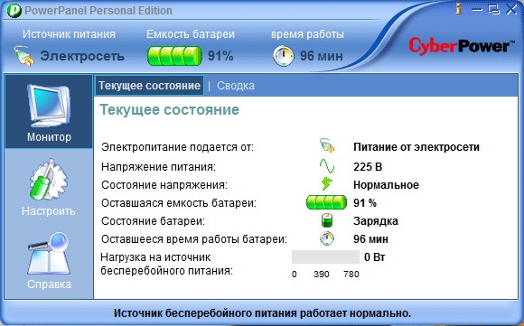524x326 pixels.
Task: Click clock icon in Оставшееся время row
Action: coord(327,238)
